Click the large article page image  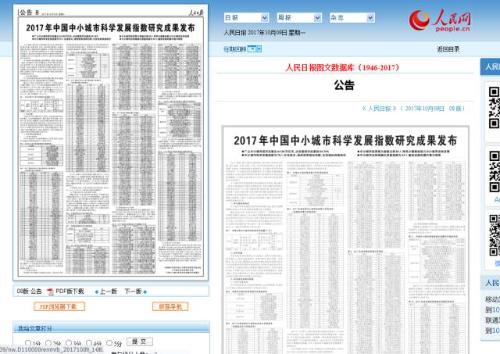(x=345, y=240)
